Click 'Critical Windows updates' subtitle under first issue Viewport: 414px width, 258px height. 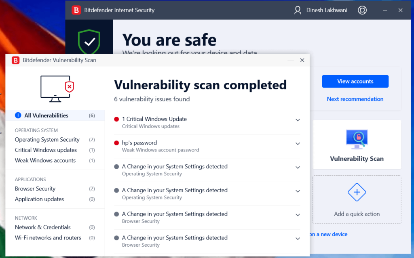150,126
